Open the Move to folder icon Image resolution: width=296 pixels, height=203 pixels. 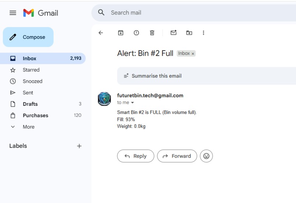tap(189, 33)
